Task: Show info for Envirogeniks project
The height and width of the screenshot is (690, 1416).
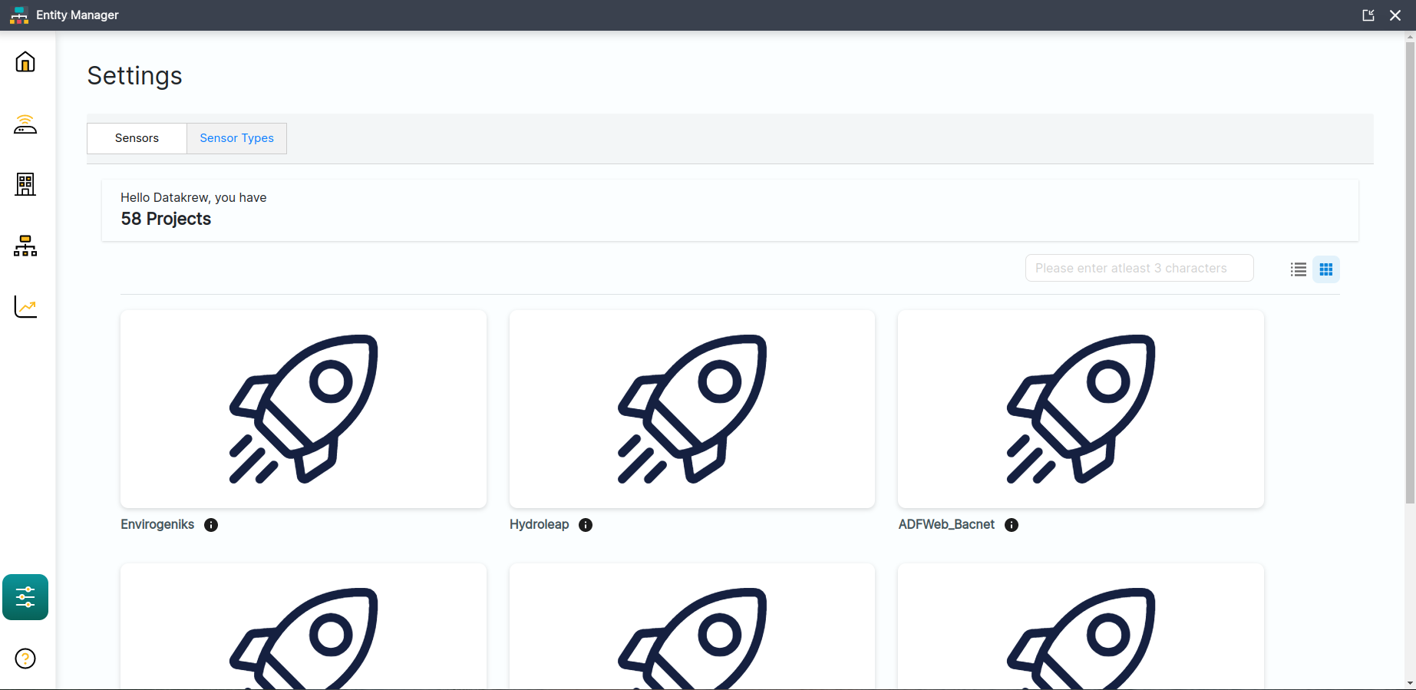Action: [x=211, y=525]
